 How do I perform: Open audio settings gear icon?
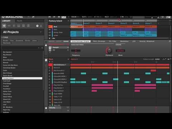[162, 17]
